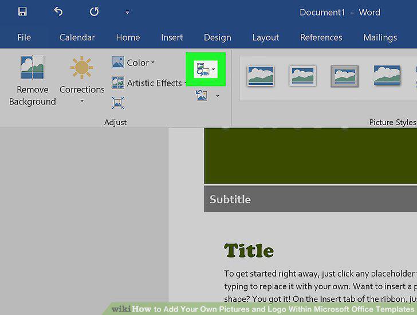417x315 pixels.
Task: Click the Redo/Repeat icon
Action: point(94,11)
